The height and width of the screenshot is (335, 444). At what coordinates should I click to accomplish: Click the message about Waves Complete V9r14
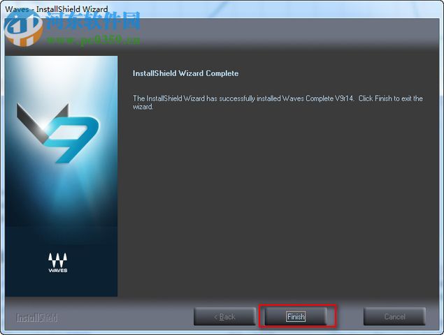point(278,103)
